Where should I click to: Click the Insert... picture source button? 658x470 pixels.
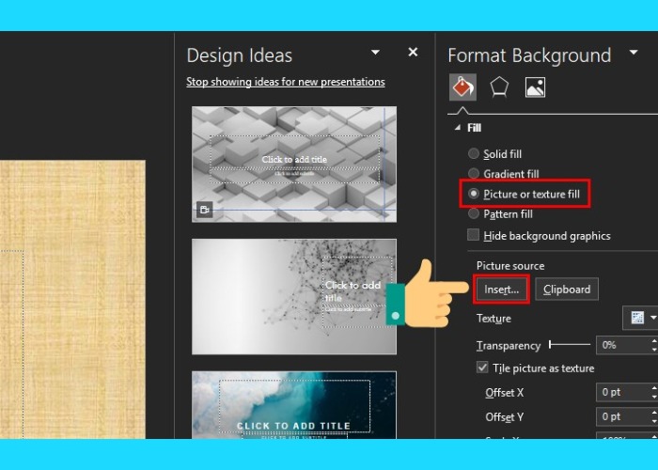click(501, 290)
